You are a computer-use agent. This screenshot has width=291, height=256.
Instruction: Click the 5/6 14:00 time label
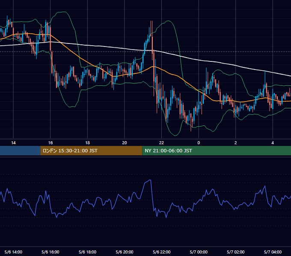tap(13, 252)
